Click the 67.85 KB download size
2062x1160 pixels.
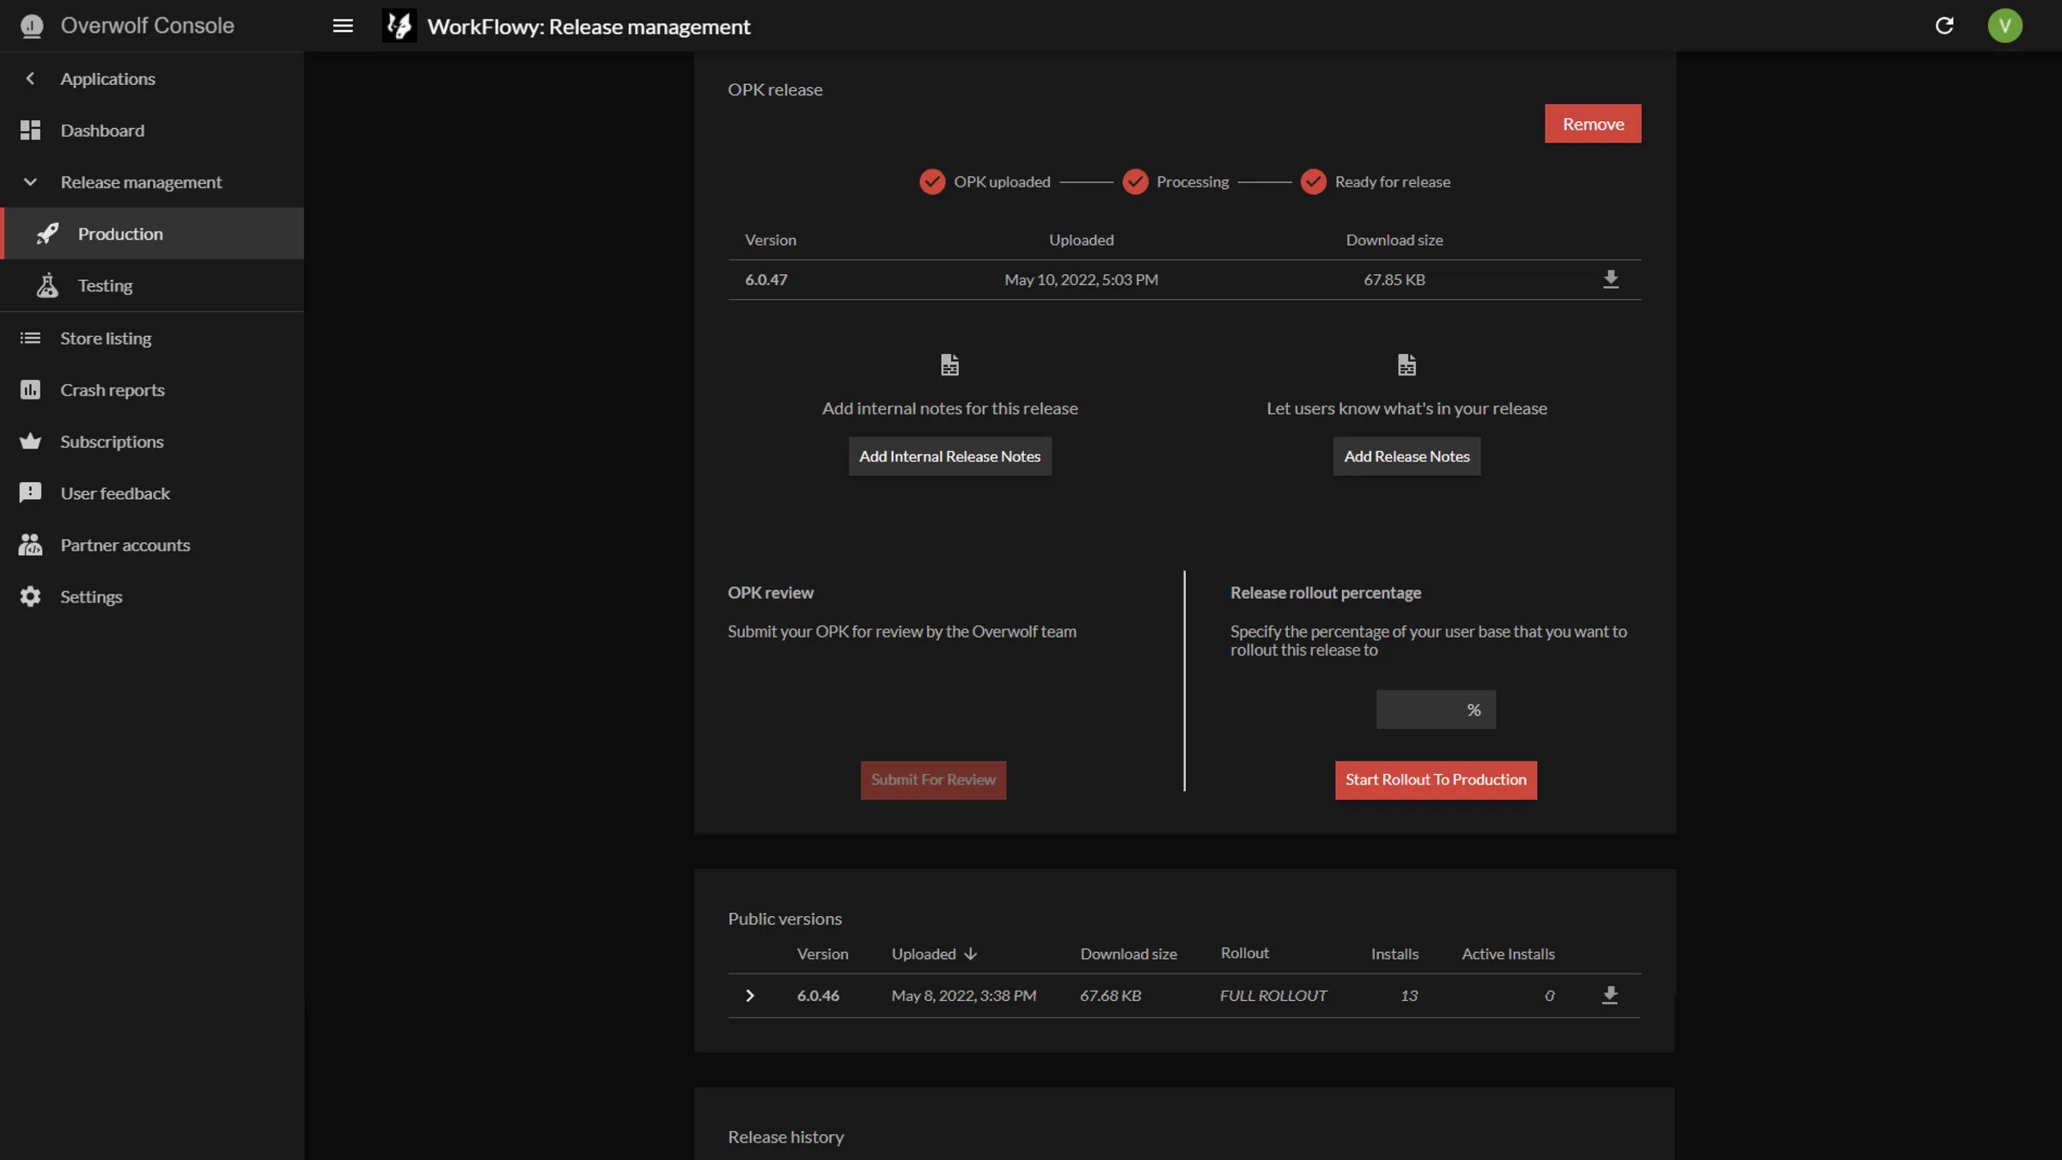coord(1394,279)
